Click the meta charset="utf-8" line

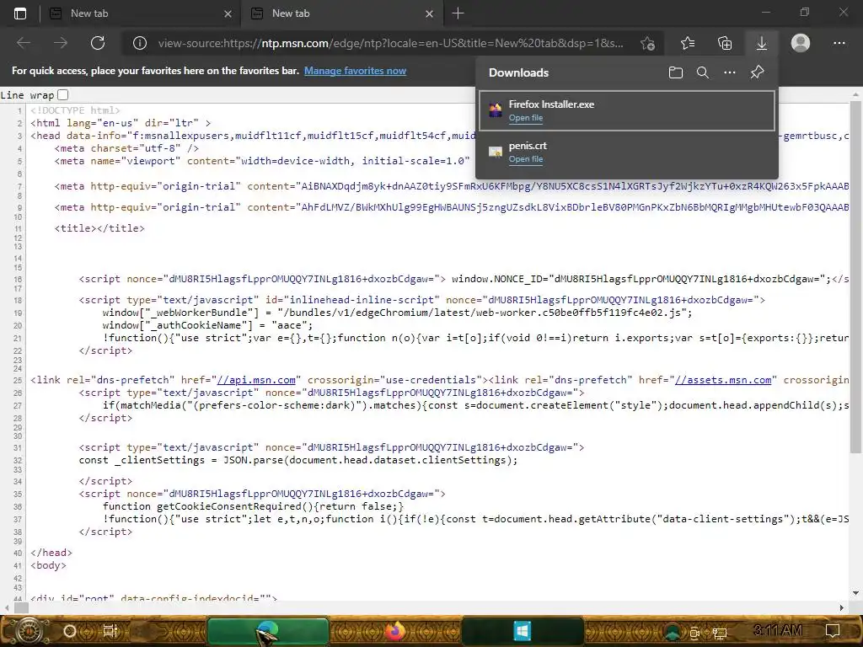pos(126,148)
